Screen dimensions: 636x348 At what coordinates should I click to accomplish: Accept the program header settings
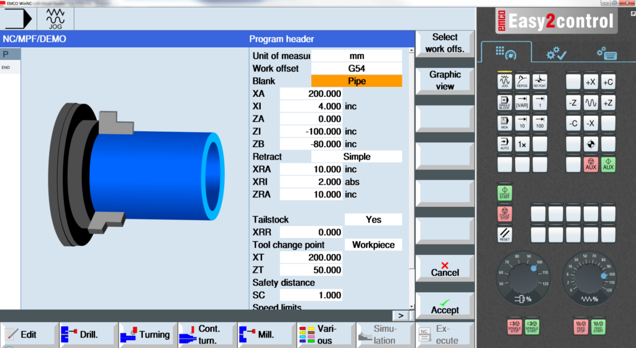[445, 306]
